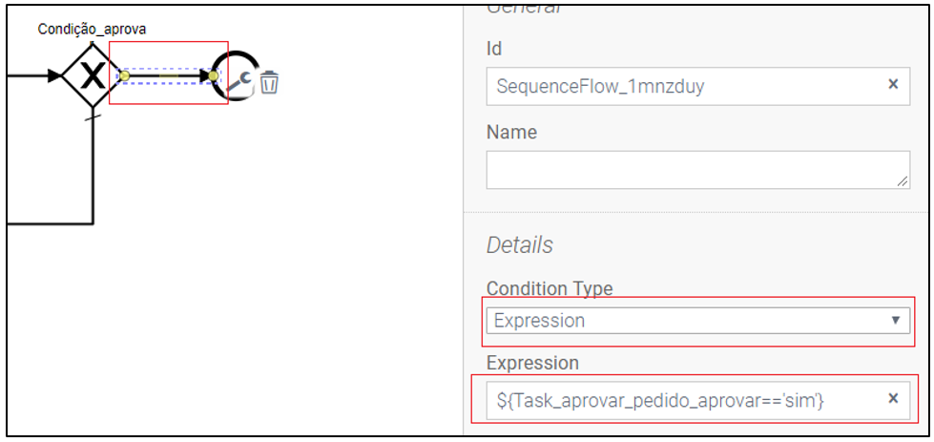Click the Condition Type field label

550,289
